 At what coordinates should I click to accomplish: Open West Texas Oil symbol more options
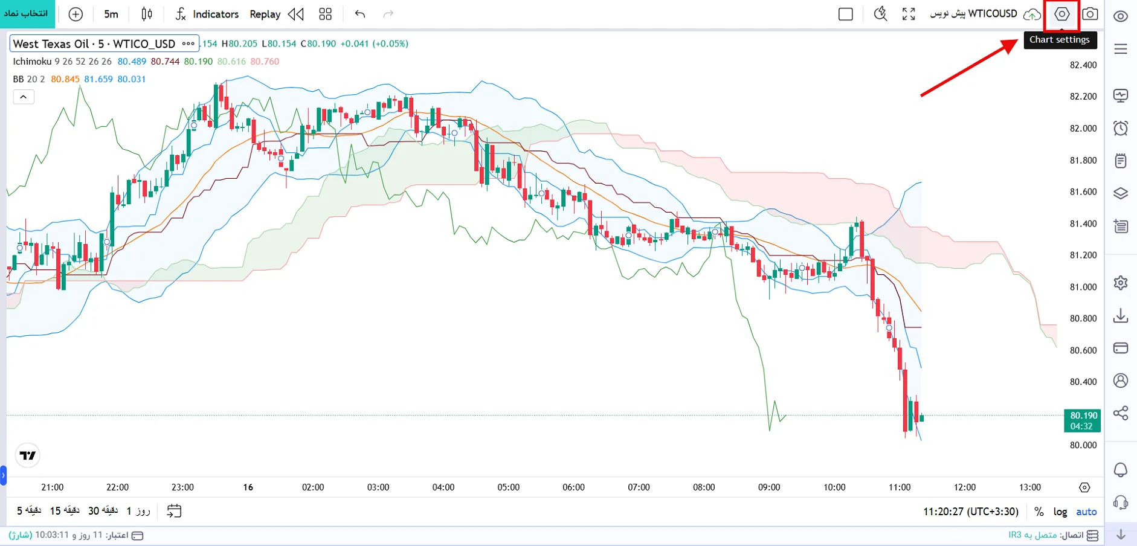pyautogui.click(x=188, y=43)
